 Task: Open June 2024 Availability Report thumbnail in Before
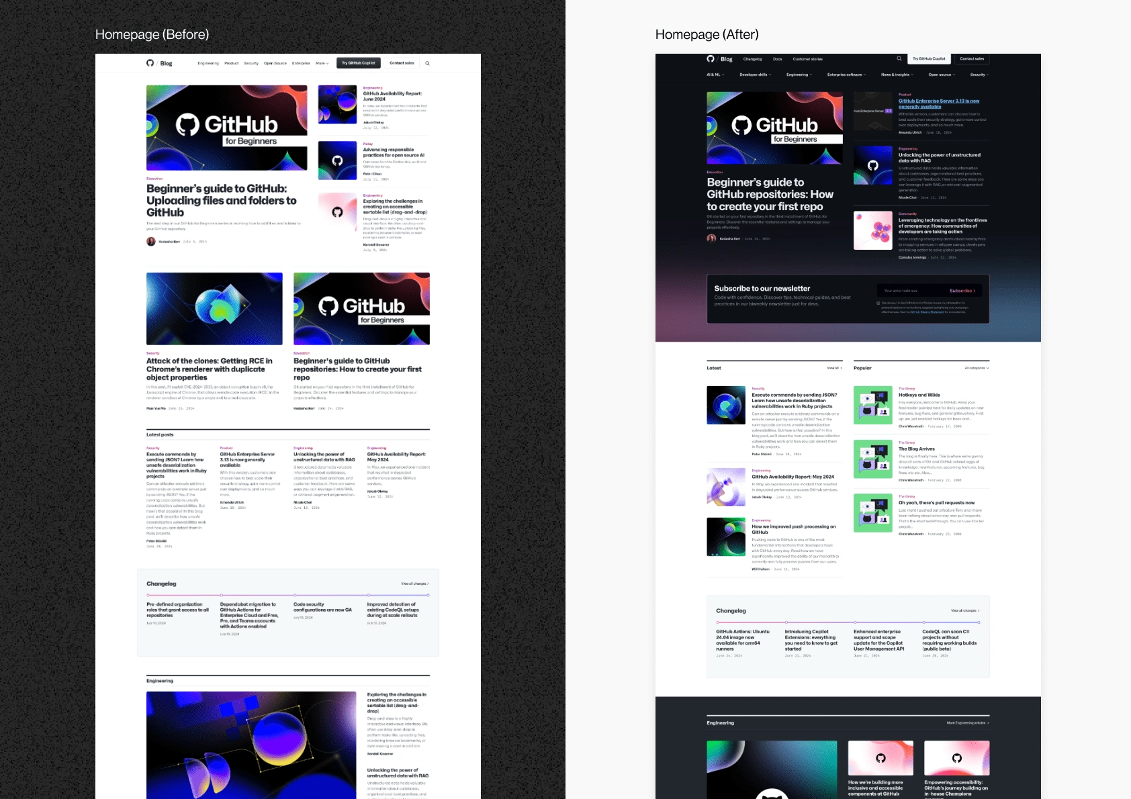(x=337, y=104)
